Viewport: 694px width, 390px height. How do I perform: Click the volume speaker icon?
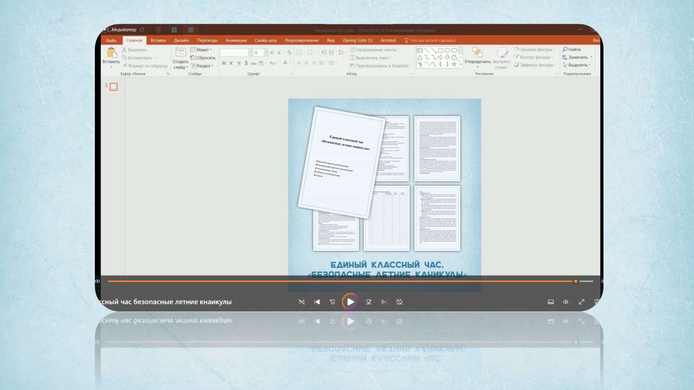[x=566, y=302]
